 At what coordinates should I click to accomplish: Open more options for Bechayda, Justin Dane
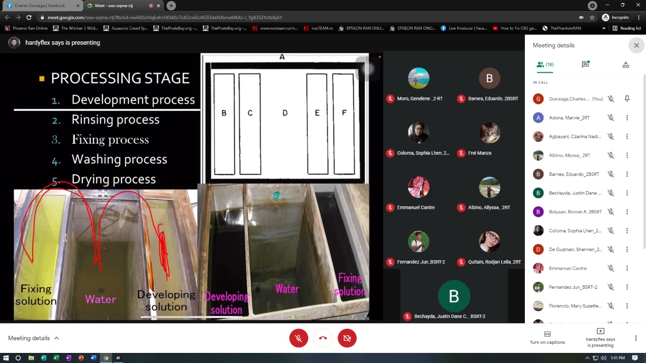pyautogui.click(x=627, y=193)
